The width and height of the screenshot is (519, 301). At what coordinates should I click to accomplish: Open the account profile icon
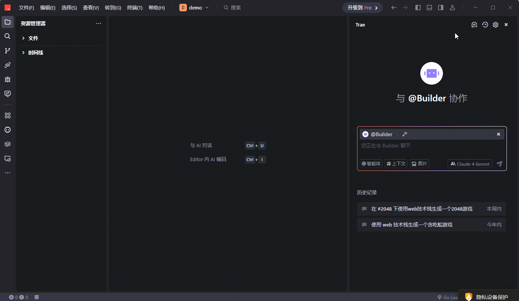(452, 8)
